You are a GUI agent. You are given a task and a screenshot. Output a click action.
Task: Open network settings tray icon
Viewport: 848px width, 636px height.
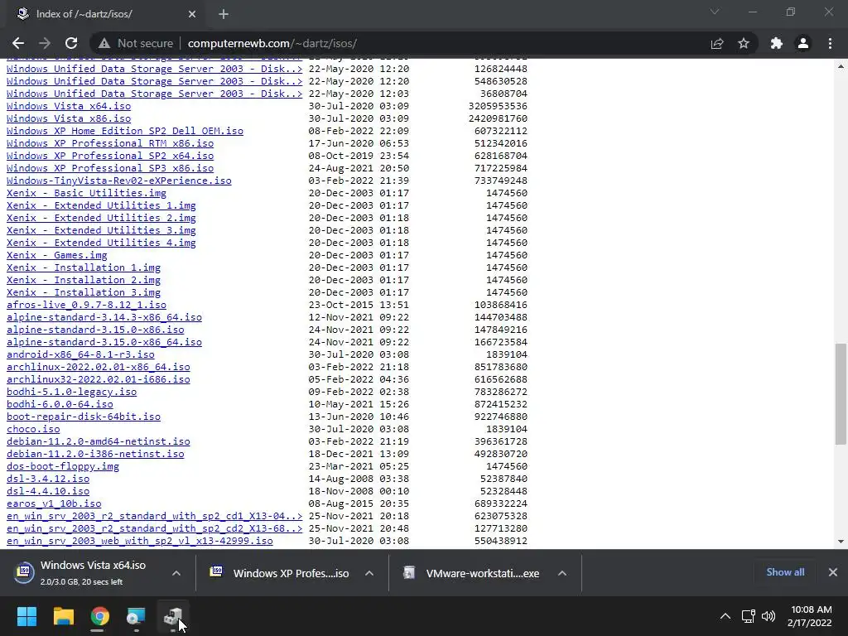coord(749,616)
